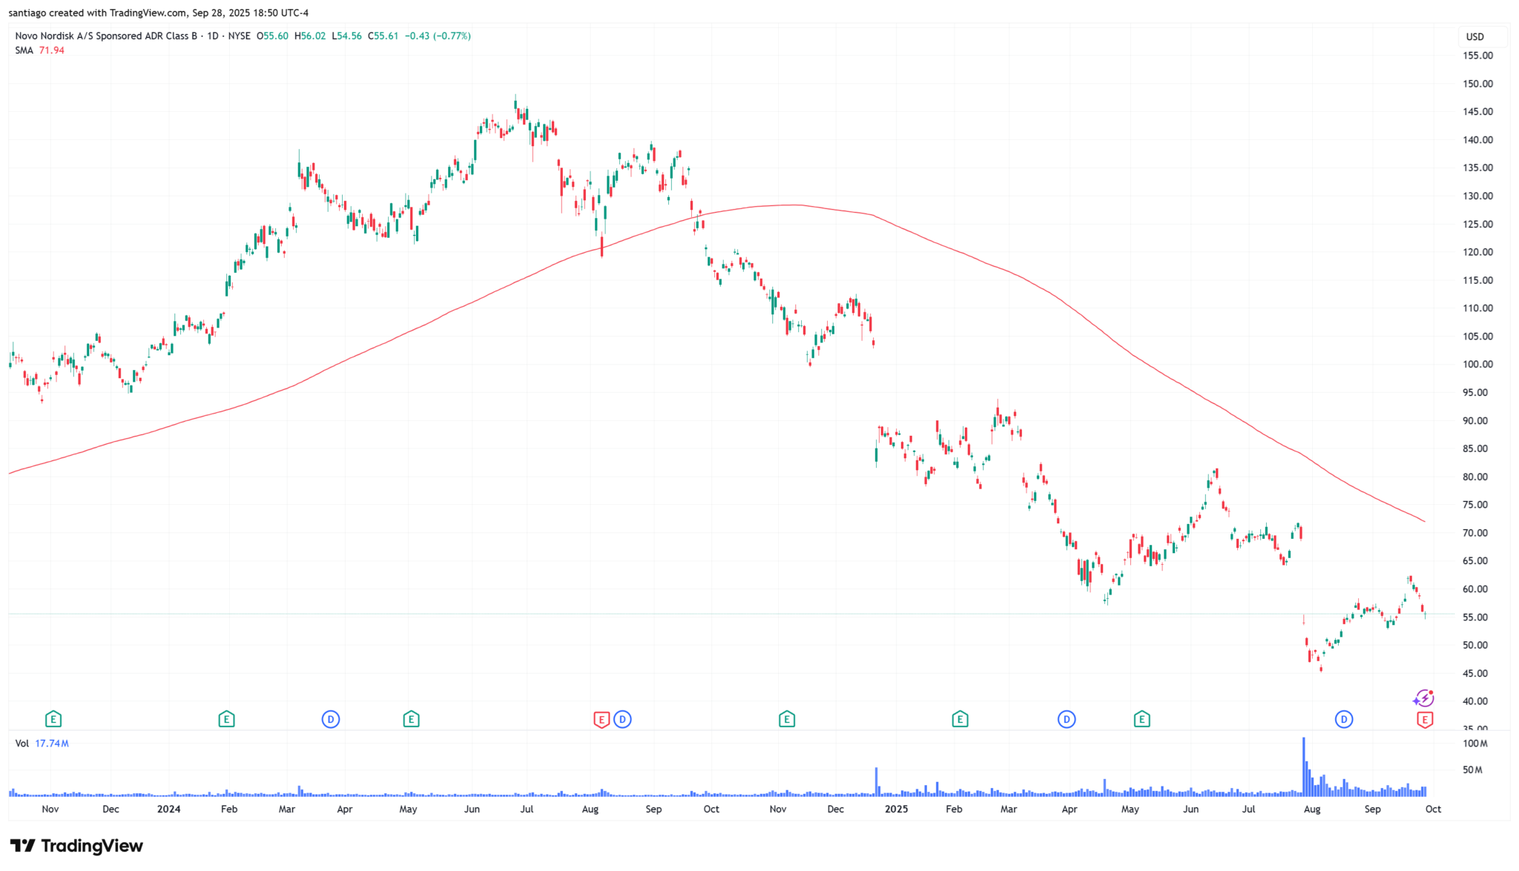Open the dividend marker near April 2025
Screen dimensions: 1519x871
tap(1067, 719)
